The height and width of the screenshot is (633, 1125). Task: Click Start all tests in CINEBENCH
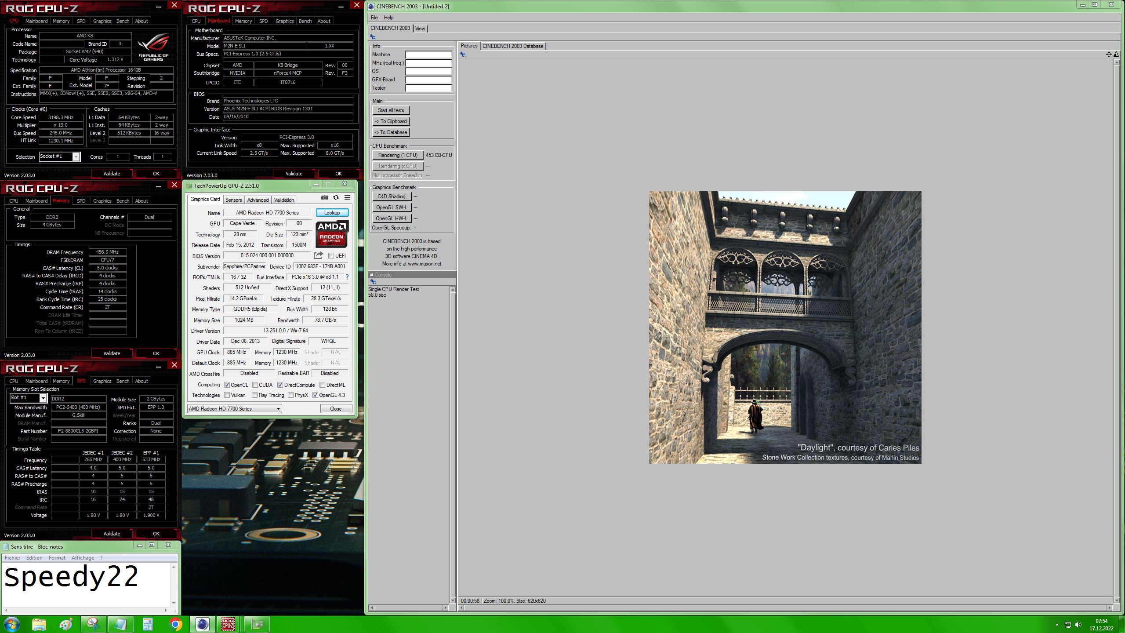click(391, 110)
